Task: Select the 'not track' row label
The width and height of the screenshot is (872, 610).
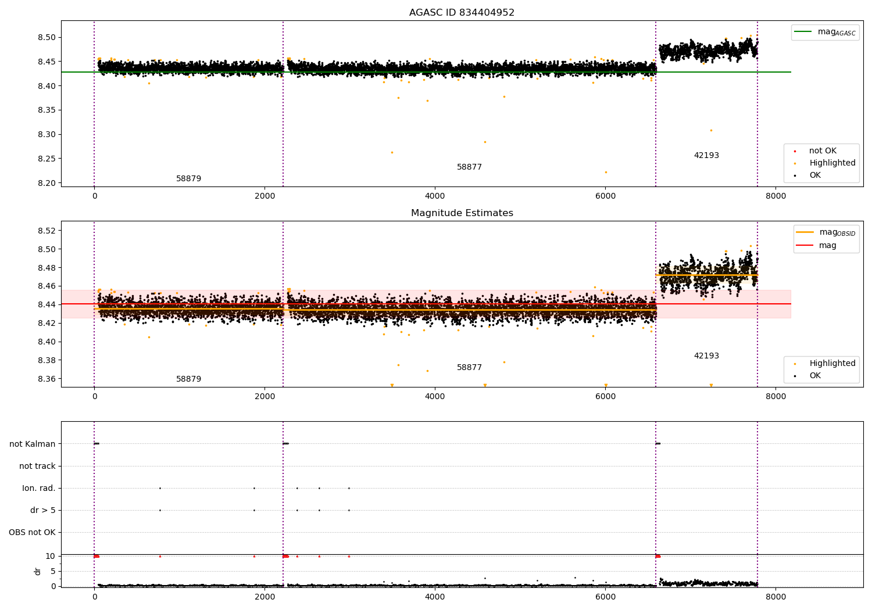Action: click(37, 467)
